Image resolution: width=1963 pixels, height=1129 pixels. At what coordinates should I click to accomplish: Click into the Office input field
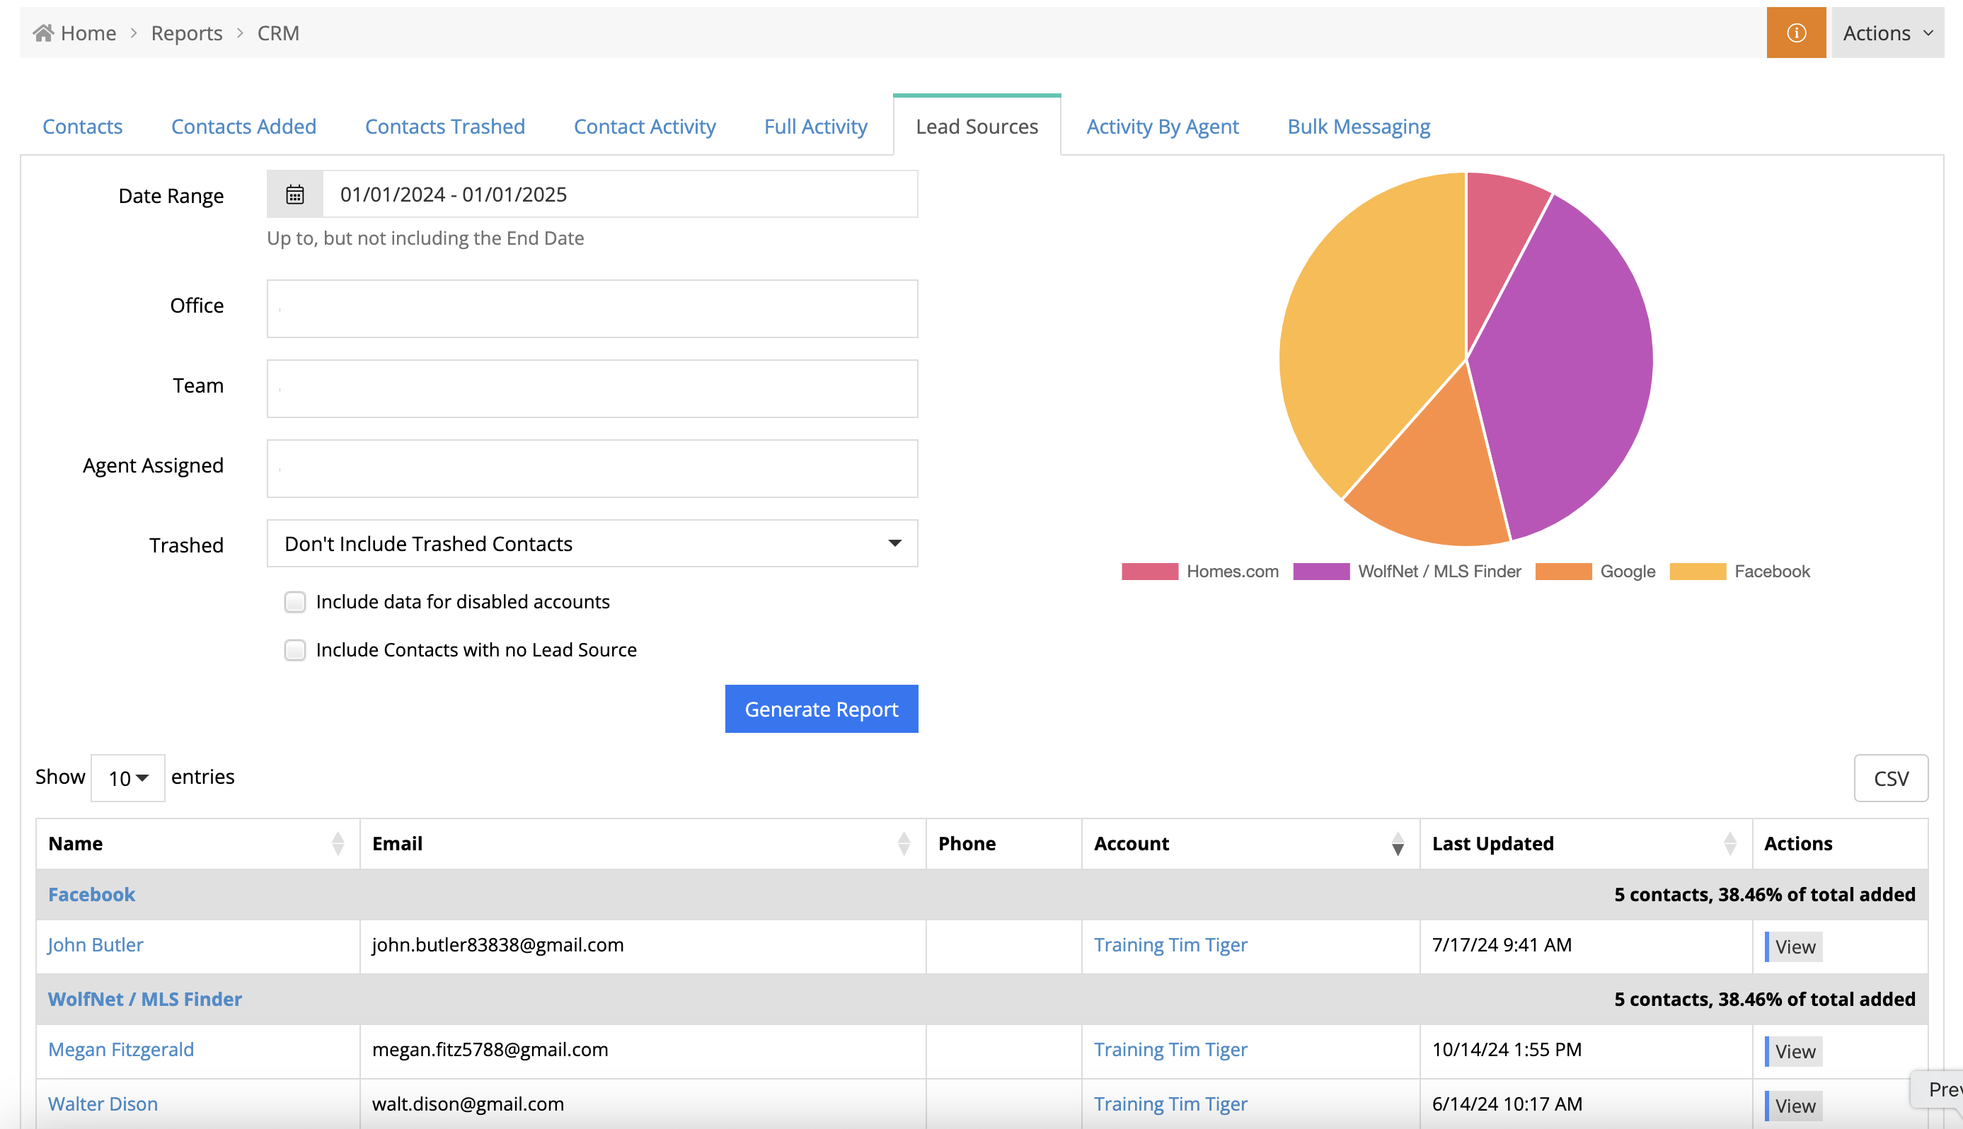(x=592, y=308)
